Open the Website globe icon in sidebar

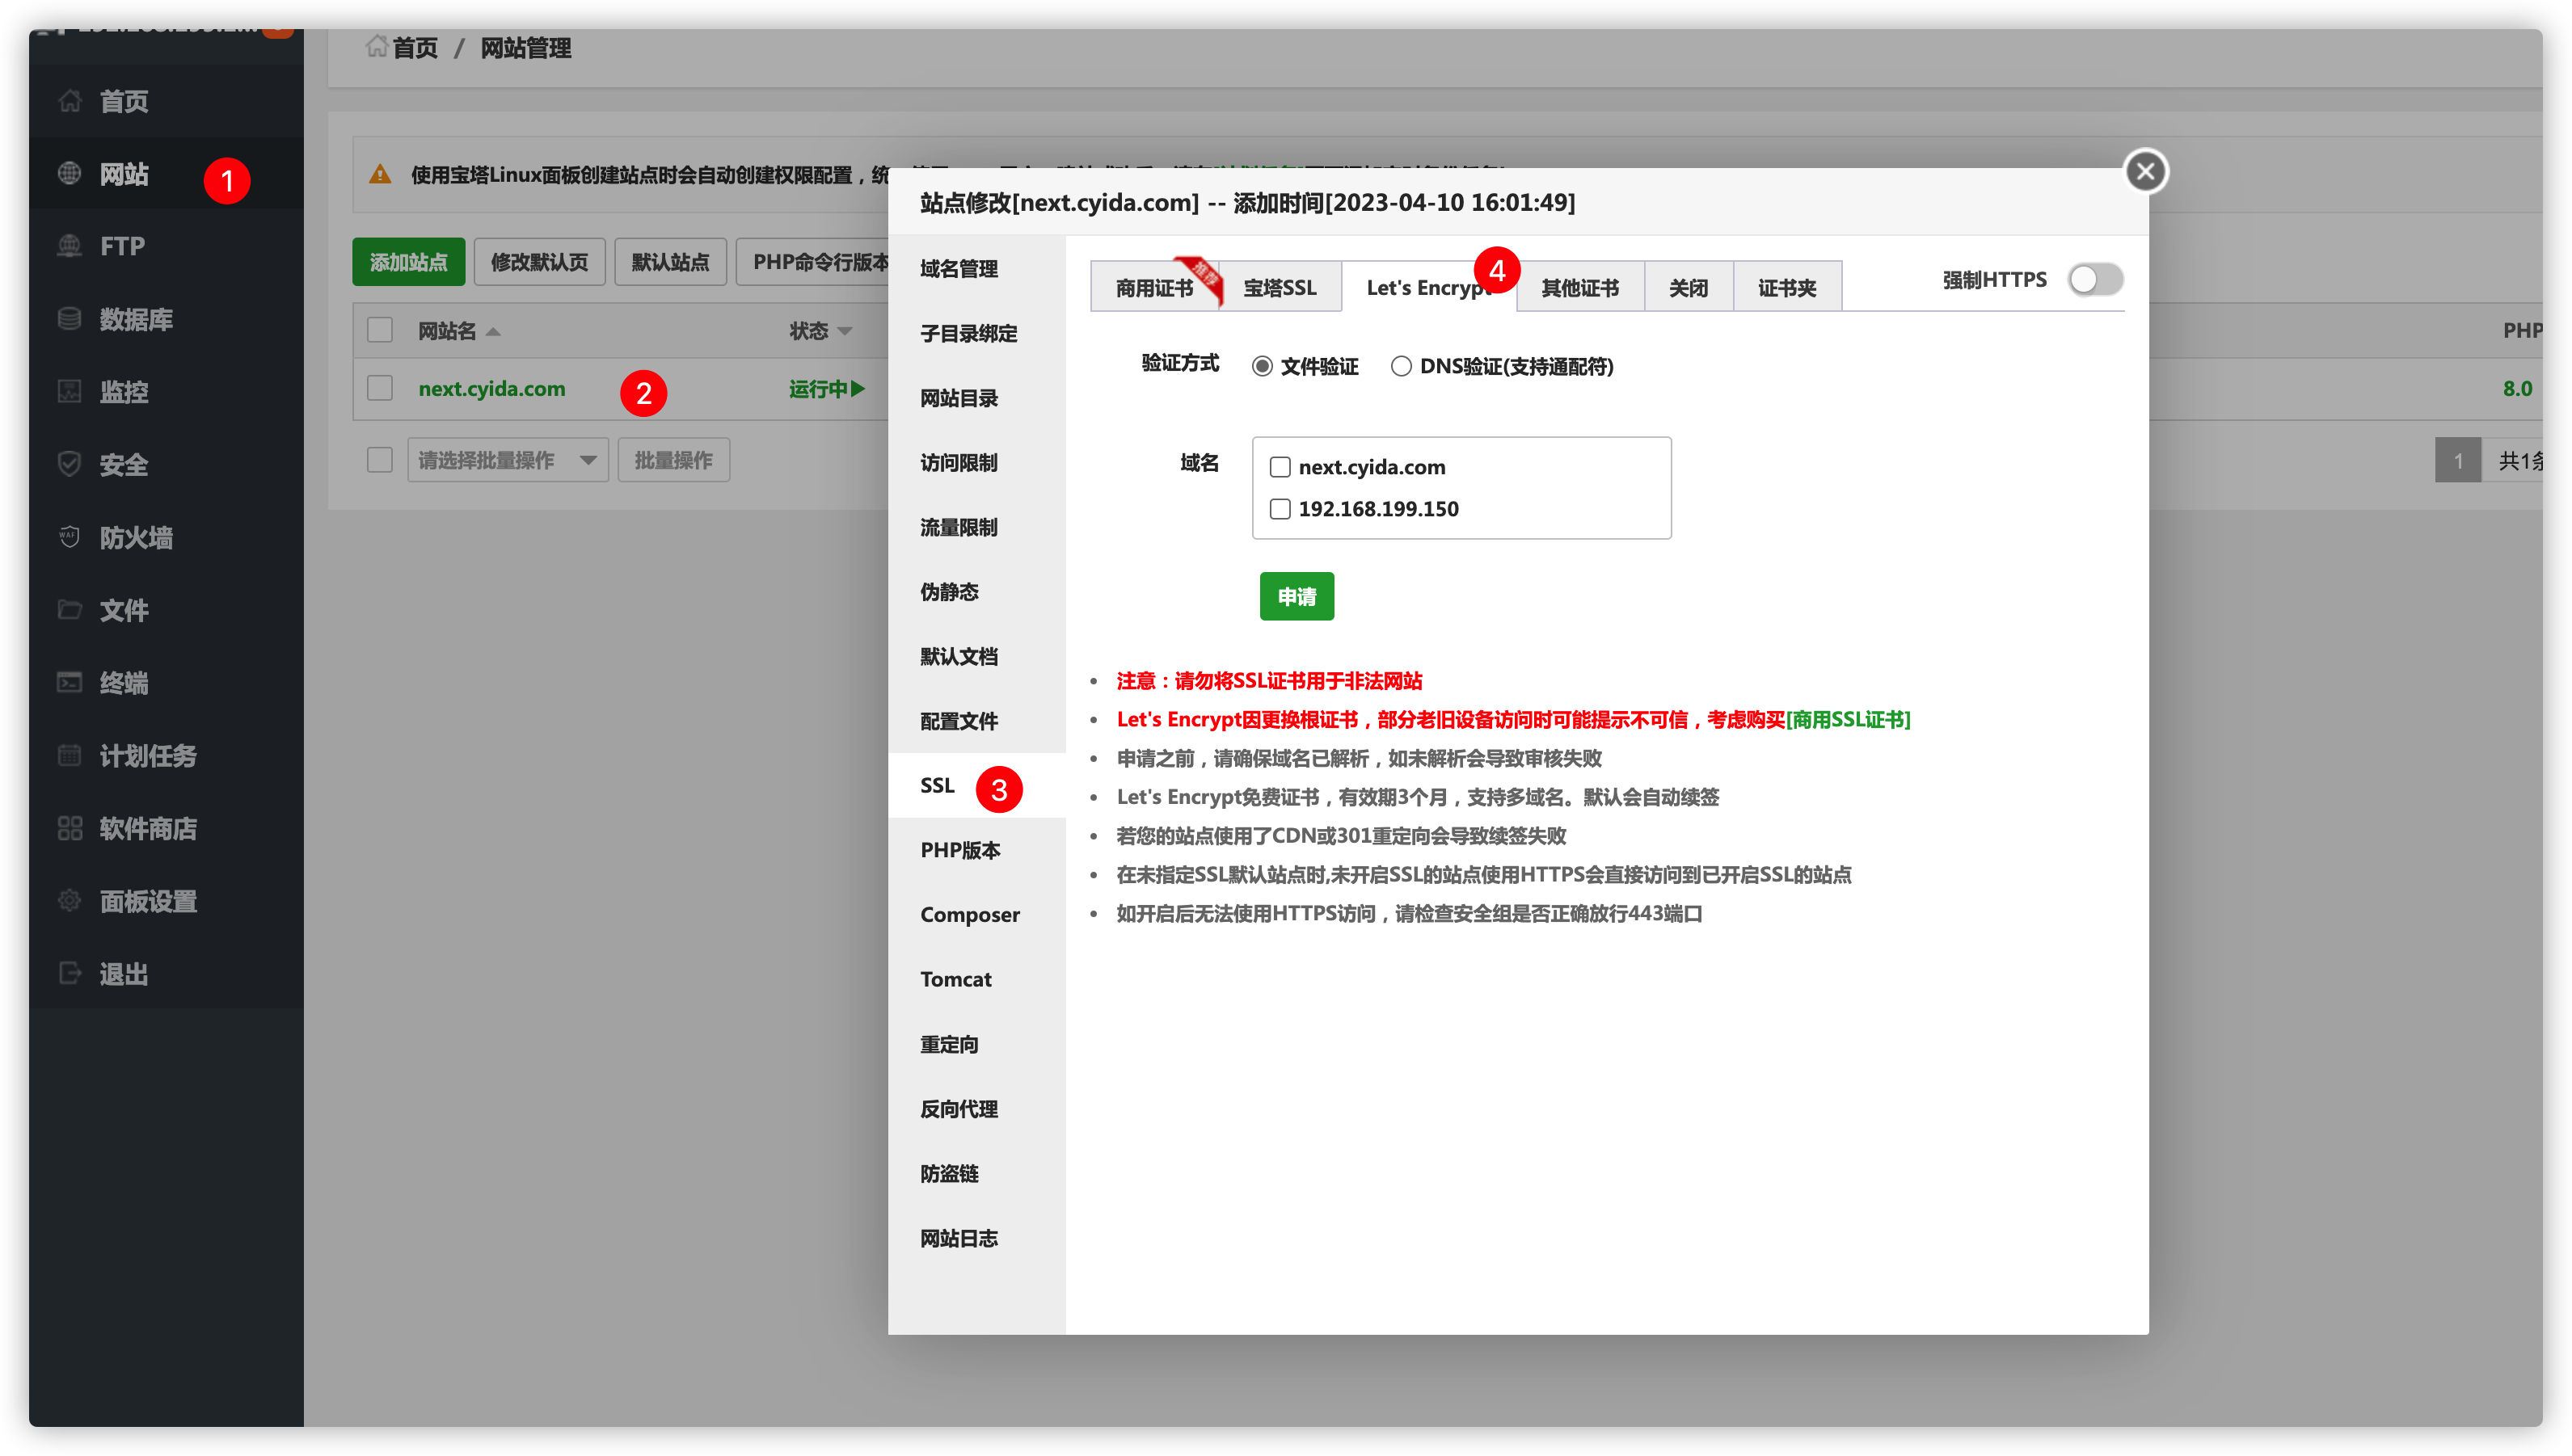click(x=69, y=174)
